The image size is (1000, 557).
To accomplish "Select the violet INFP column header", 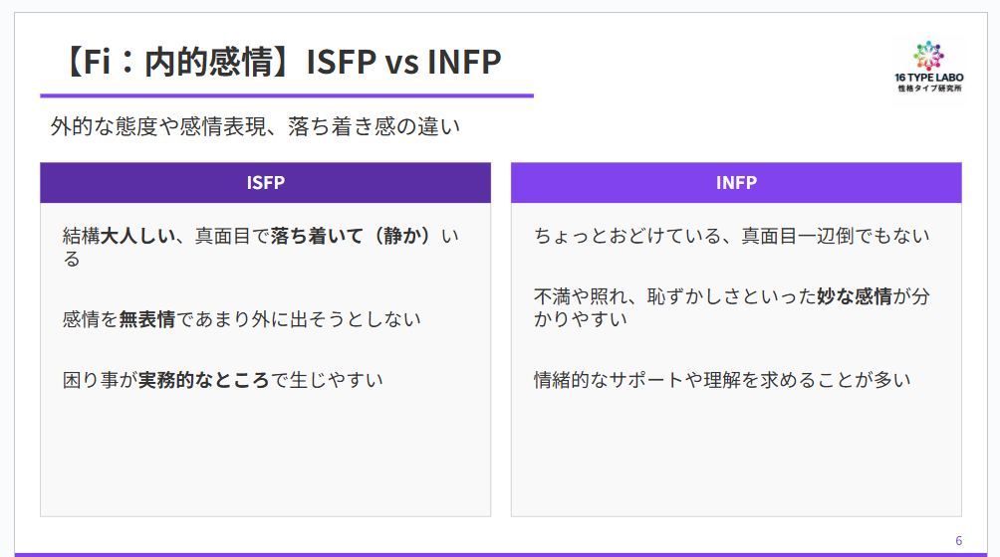I will (x=736, y=183).
